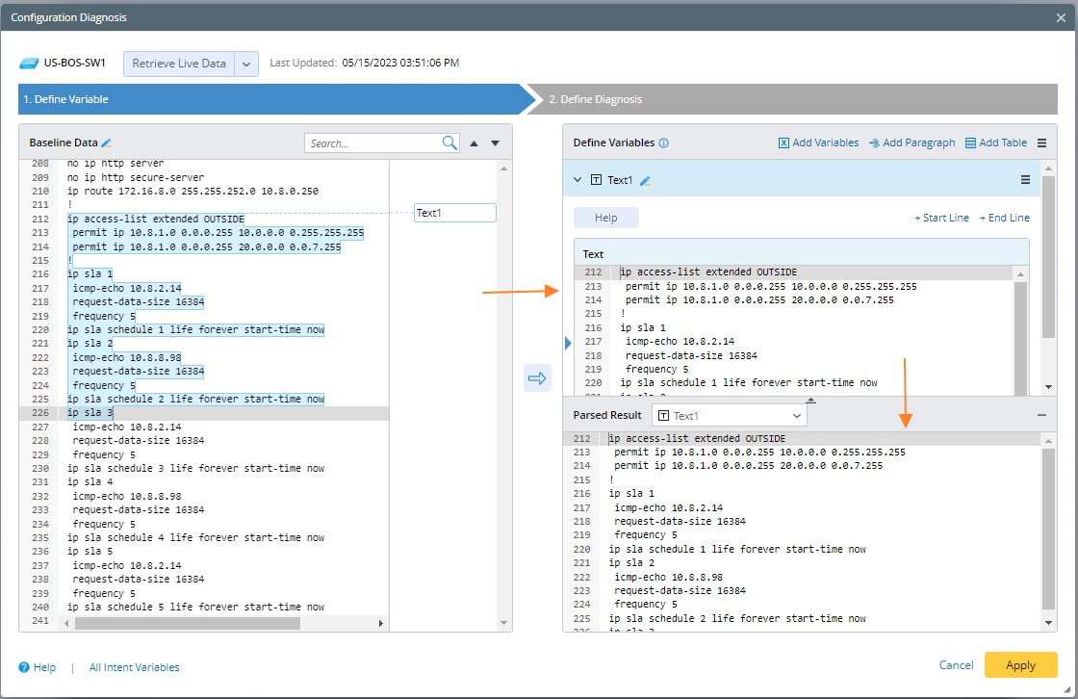Open Retrieve Live Data dropdown arrow
Viewport: 1078px width, 699px height.
[x=246, y=64]
